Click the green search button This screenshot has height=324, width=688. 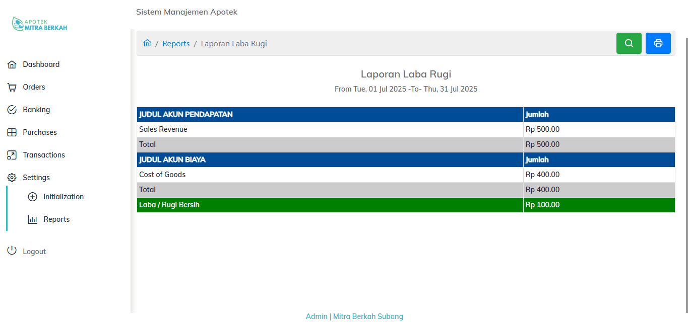[x=629, y=43]
